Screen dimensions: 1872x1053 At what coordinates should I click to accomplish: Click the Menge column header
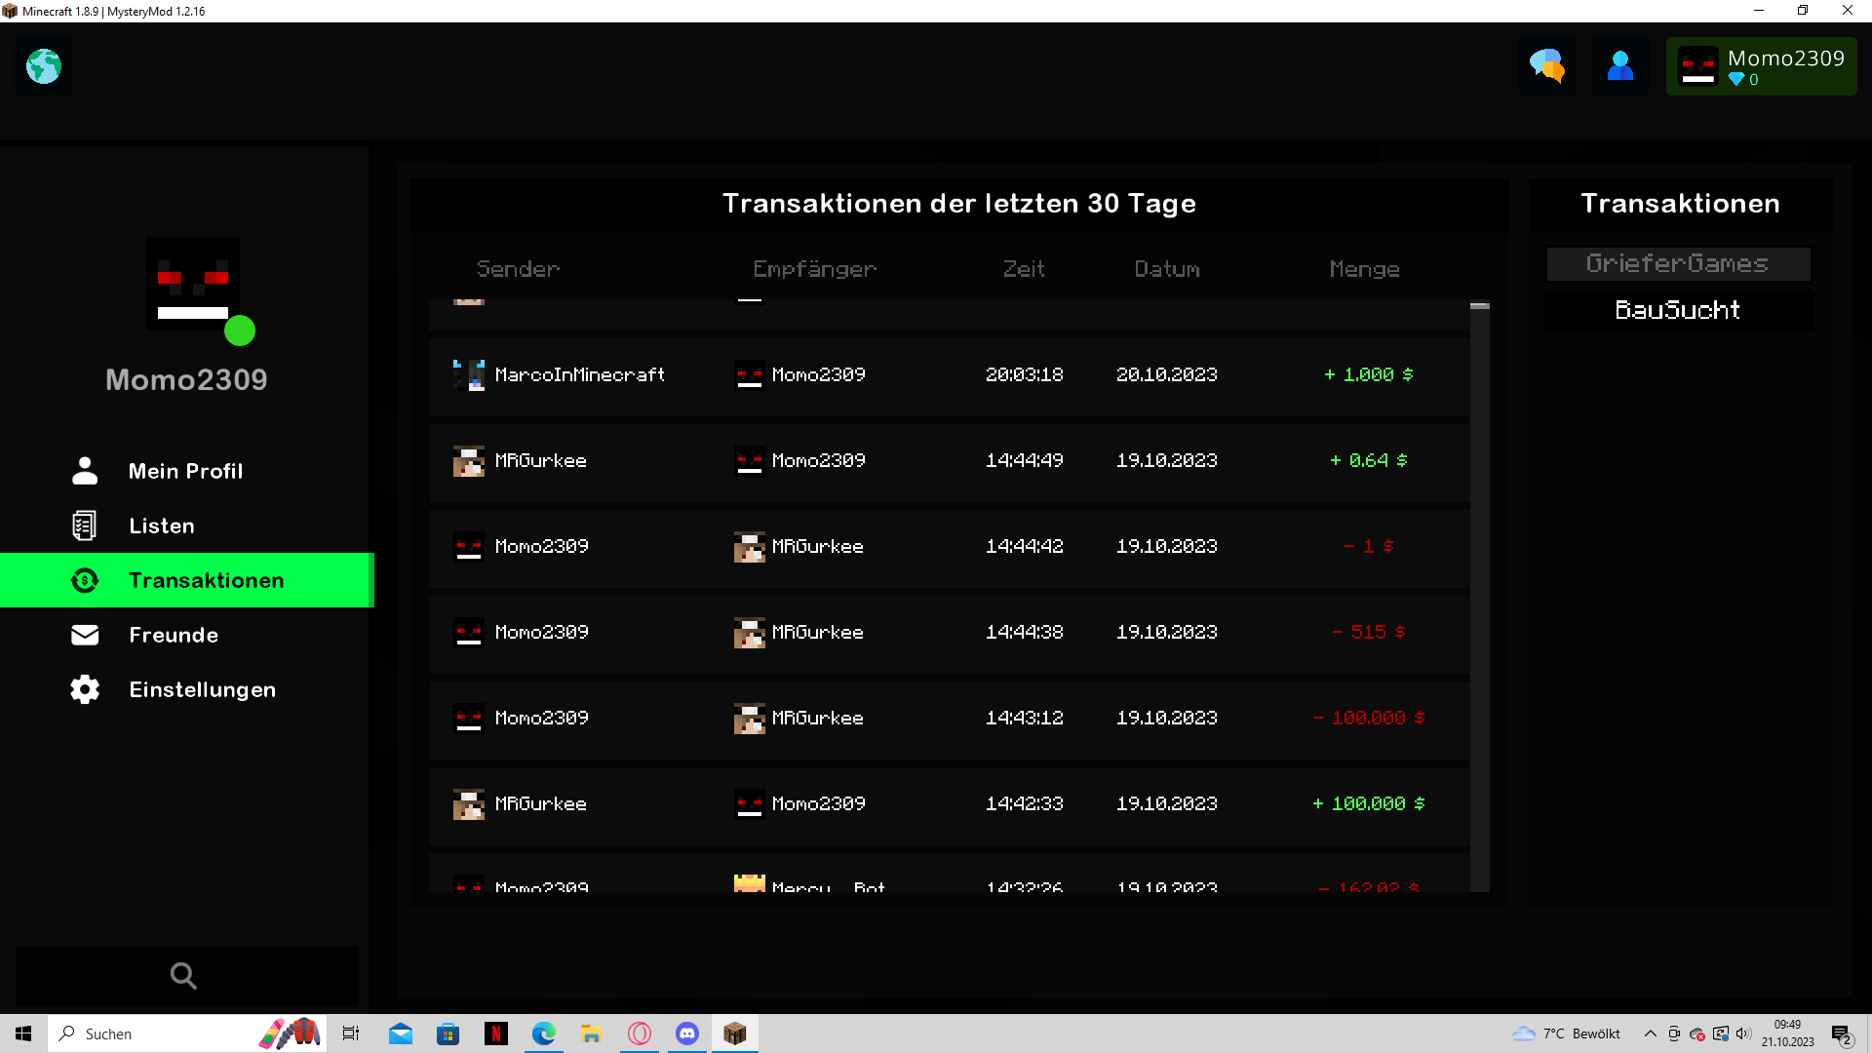click(1364, 269)
